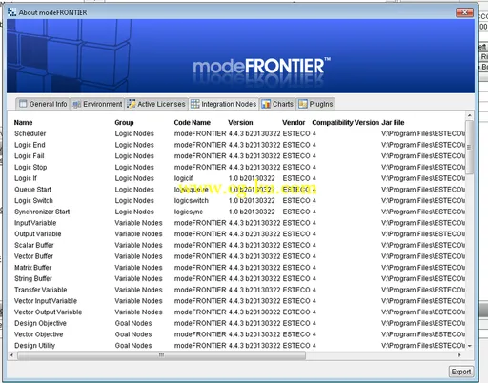This screenshot has width=488, height=383.
Task: Switch to the Charts tab
Action: (277, 104)
